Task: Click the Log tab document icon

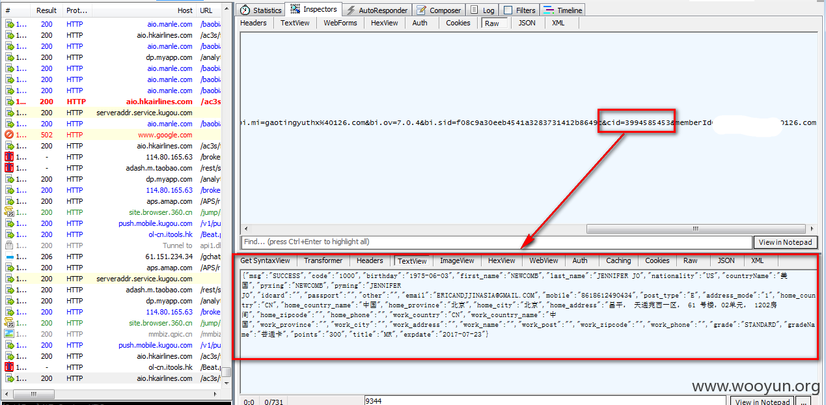Action: pyautogui.click(x=475, y=10)
